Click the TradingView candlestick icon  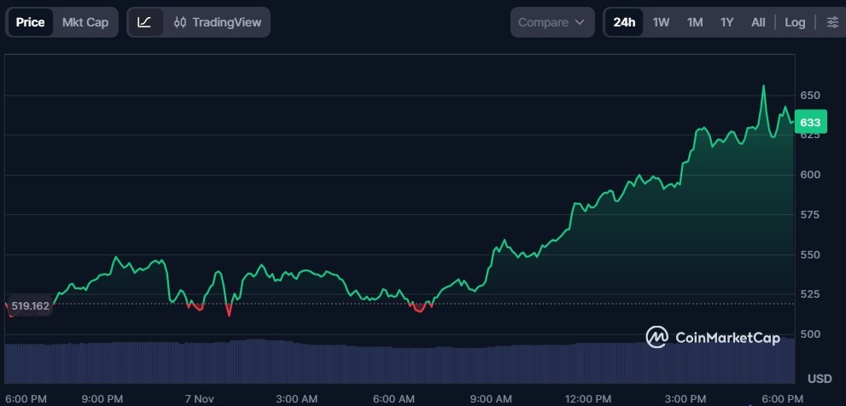coord(179,22)
